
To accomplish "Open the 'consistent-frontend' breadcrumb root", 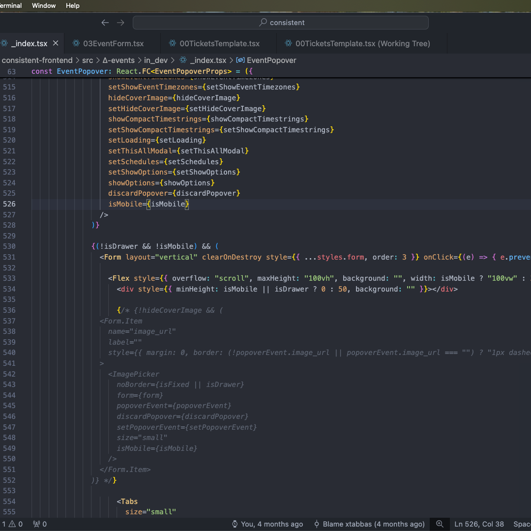I will click(37, 60).
